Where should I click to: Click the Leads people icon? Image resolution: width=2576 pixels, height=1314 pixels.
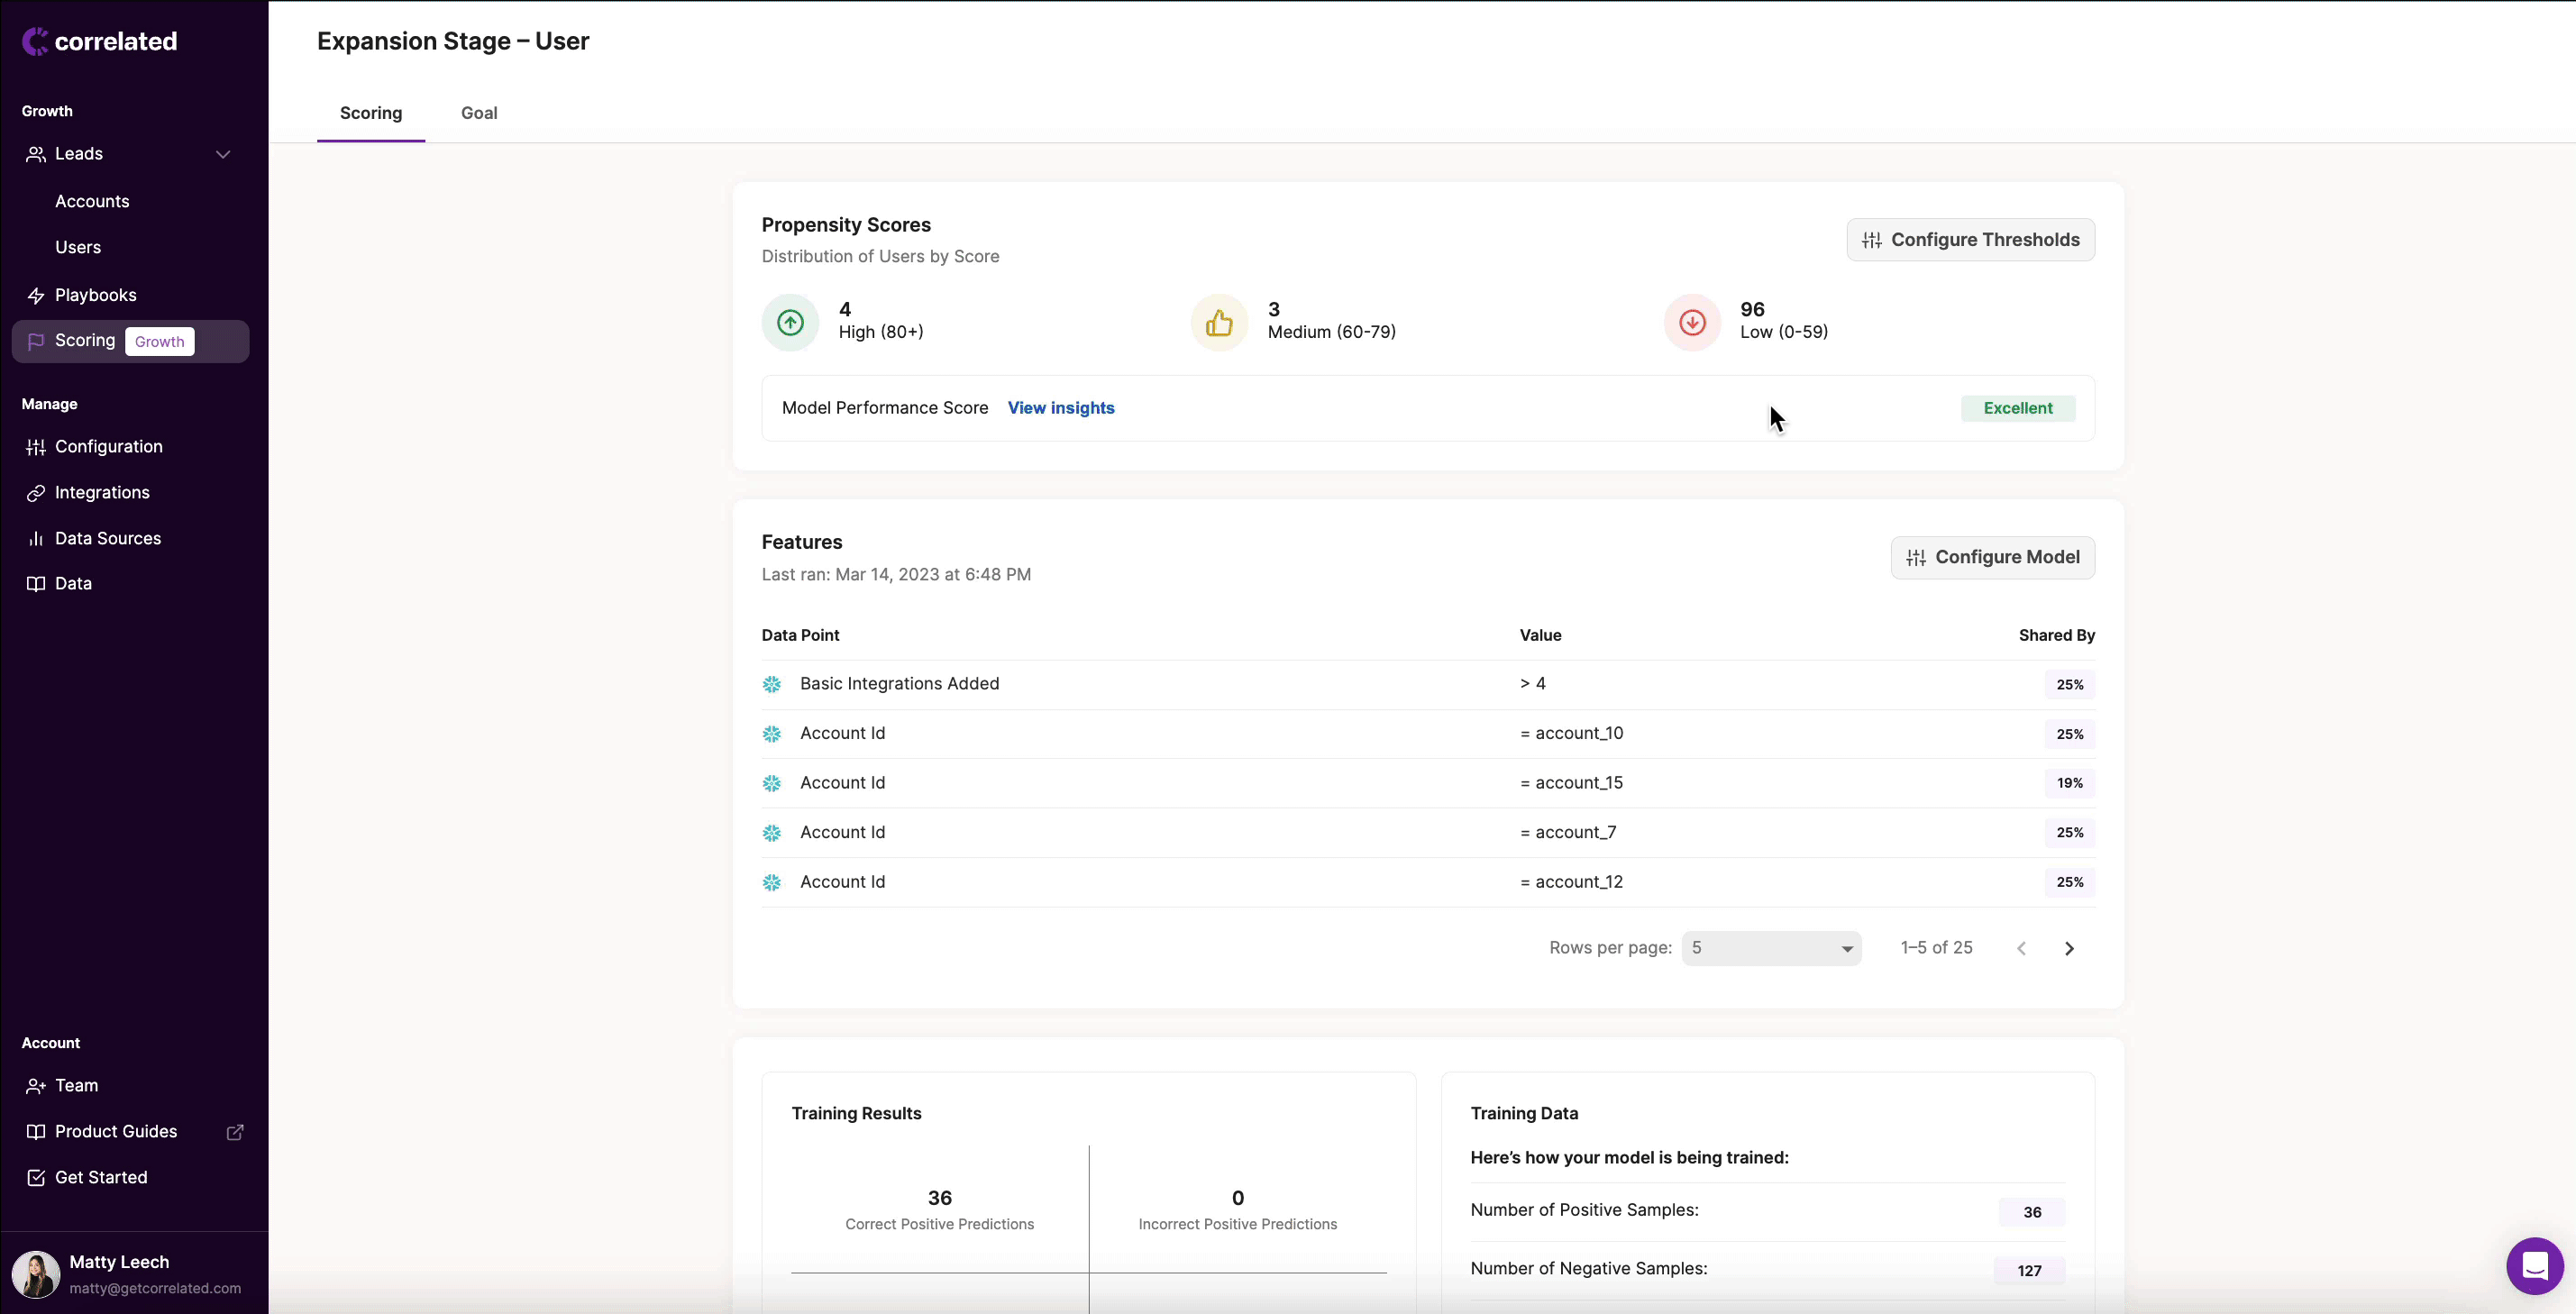(x=36, y=154)
